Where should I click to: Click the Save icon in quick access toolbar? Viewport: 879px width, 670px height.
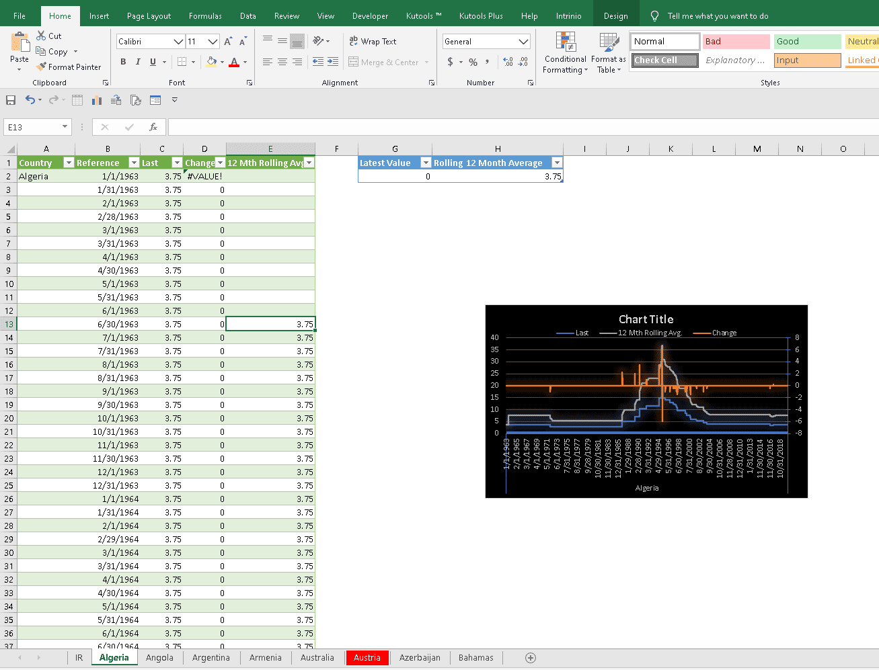11,100
